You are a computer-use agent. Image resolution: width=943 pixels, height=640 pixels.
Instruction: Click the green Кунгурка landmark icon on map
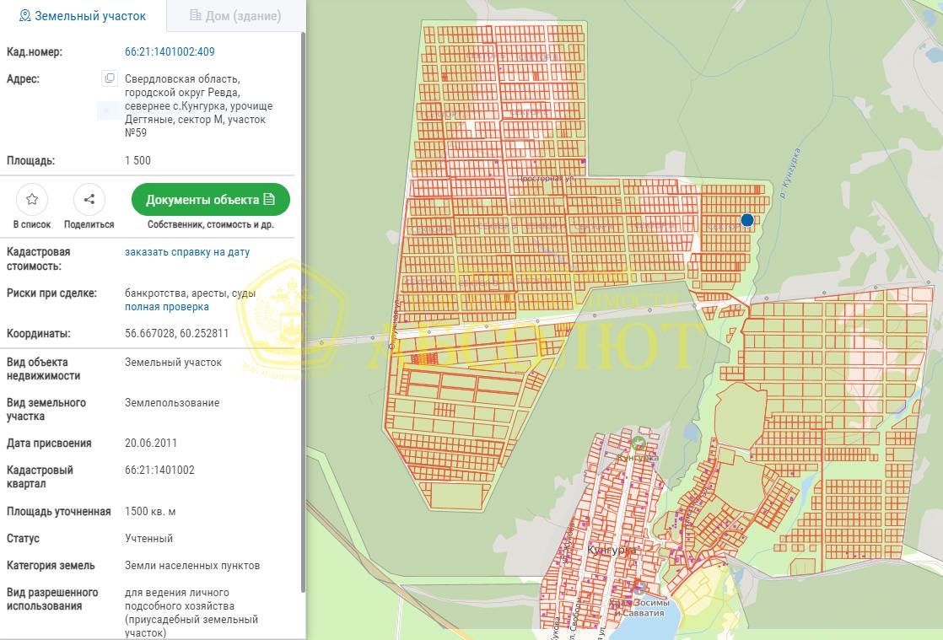coord(639,444)
